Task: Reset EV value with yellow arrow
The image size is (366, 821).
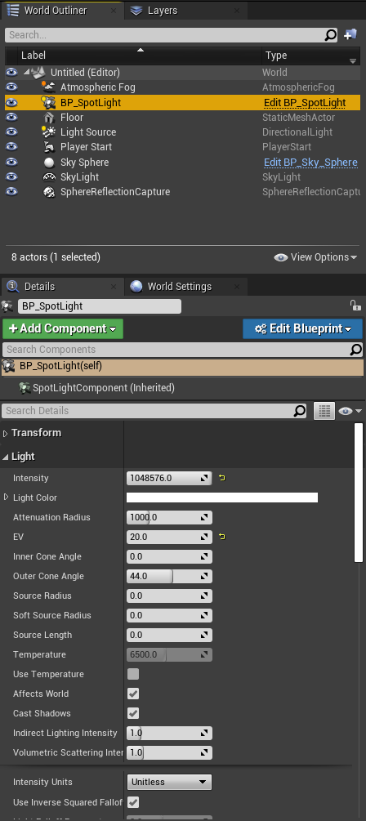Action: pos(222,537)
